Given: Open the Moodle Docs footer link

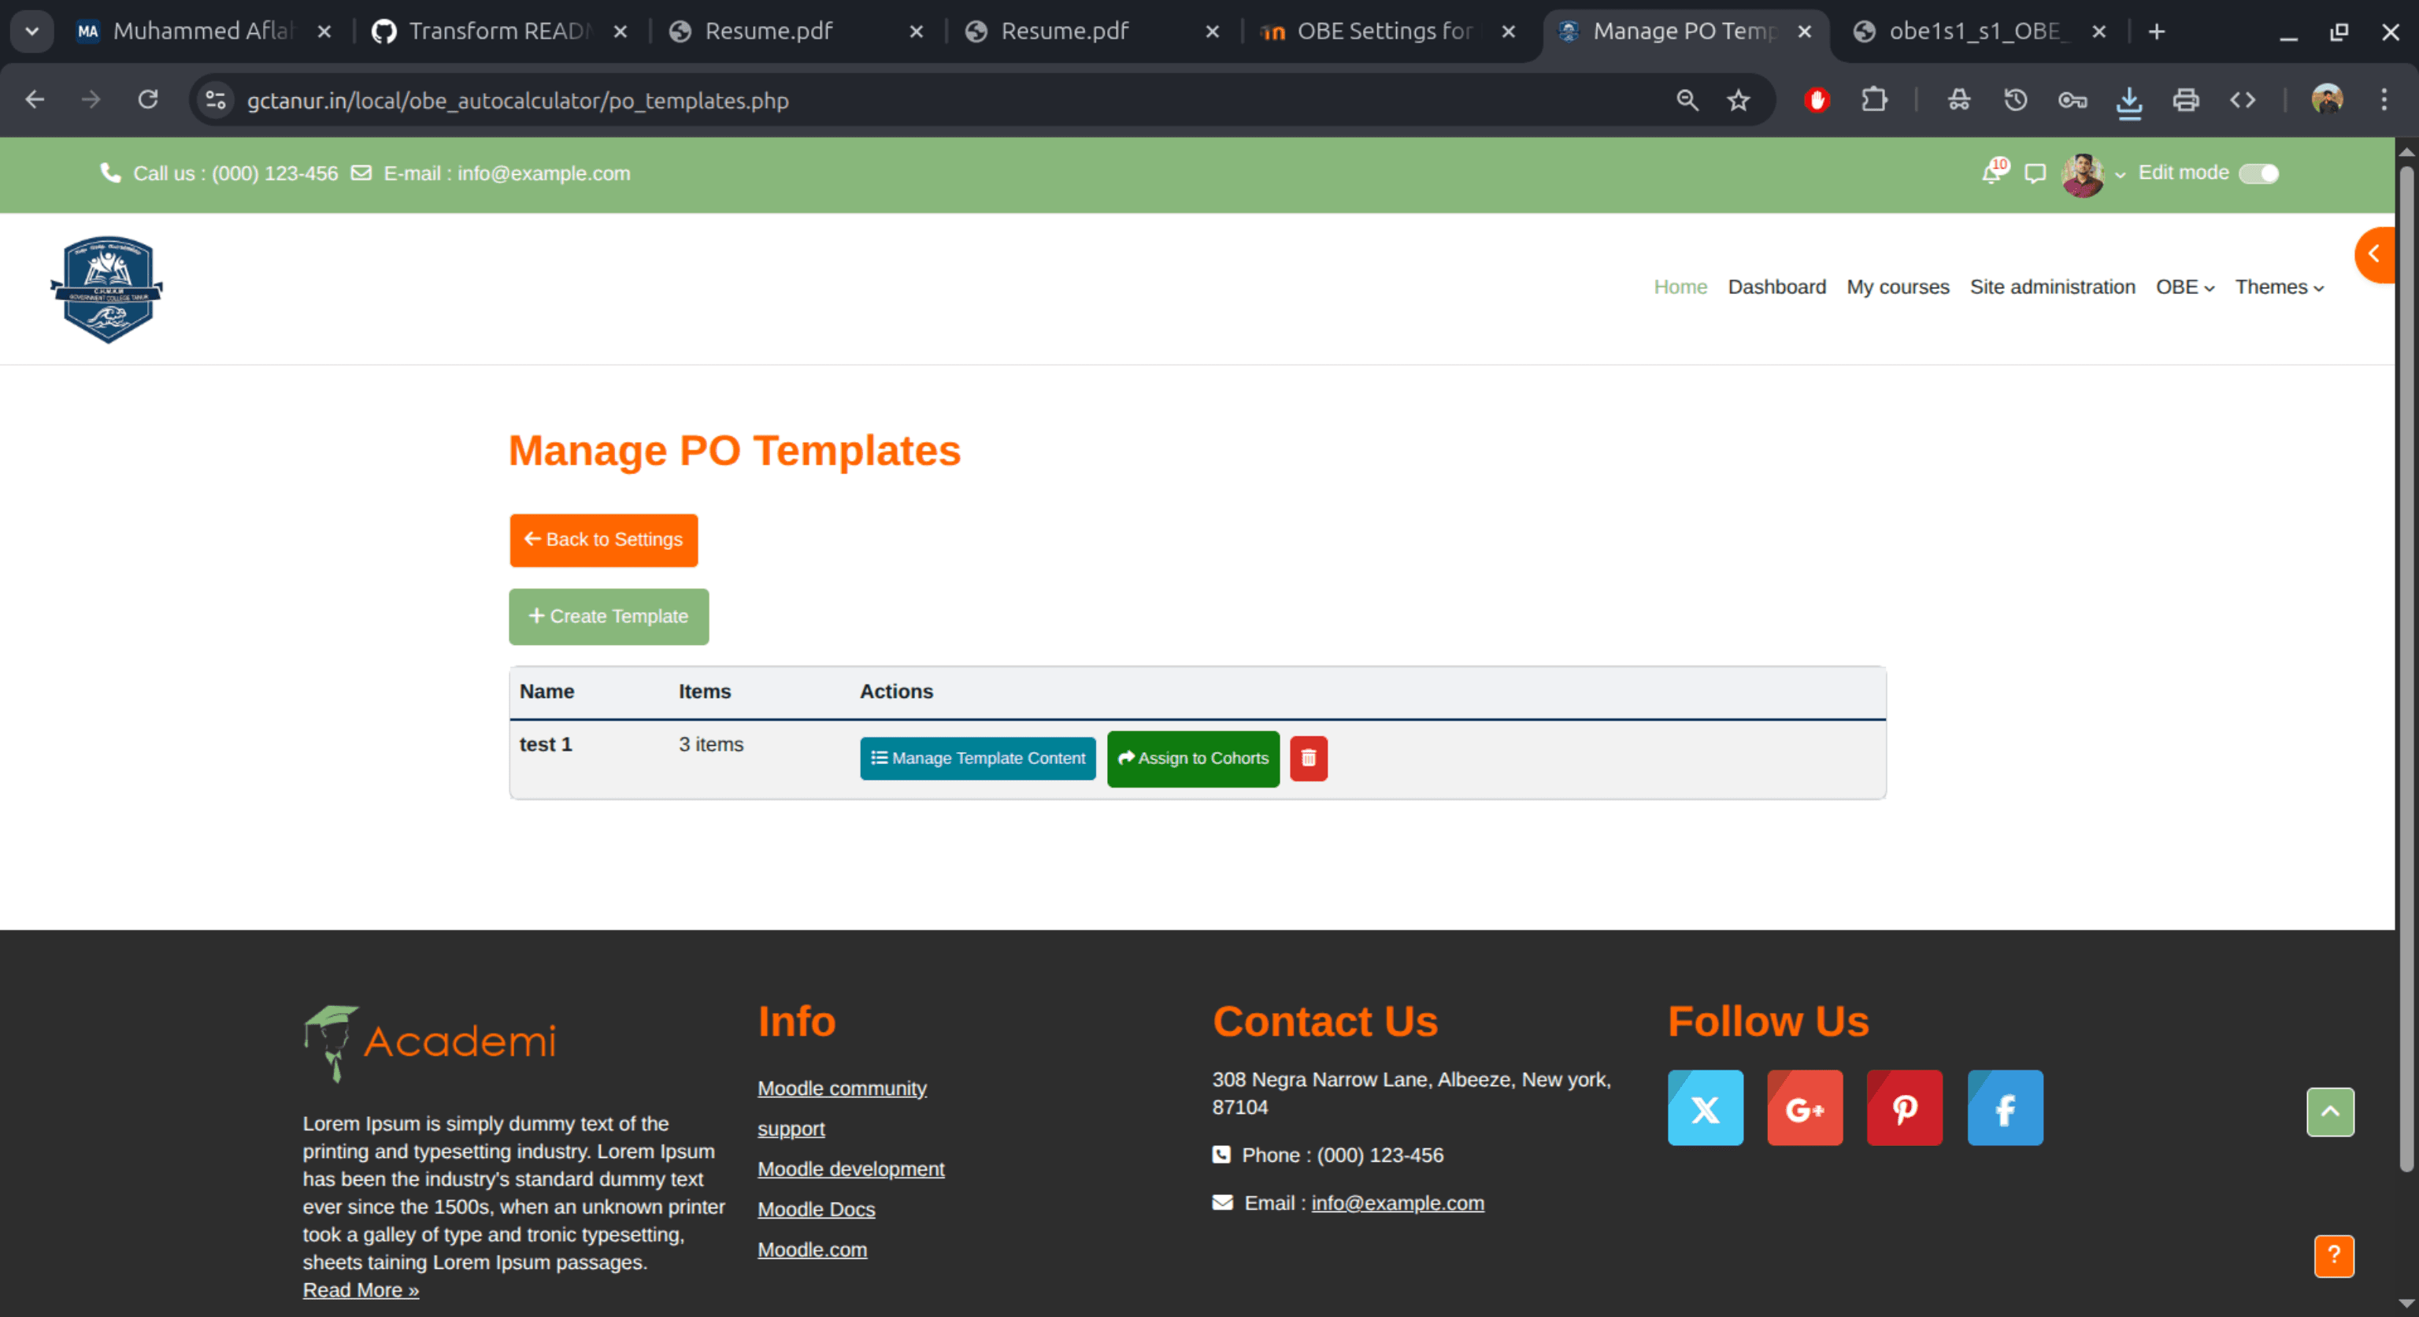Looking at the screenshot, I should point(816,1210).
